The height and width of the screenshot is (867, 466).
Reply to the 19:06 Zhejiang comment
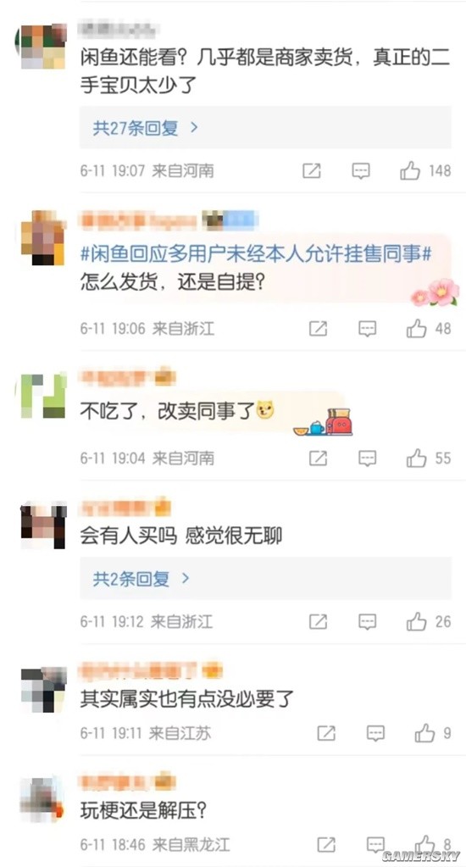tap(368, 329)
